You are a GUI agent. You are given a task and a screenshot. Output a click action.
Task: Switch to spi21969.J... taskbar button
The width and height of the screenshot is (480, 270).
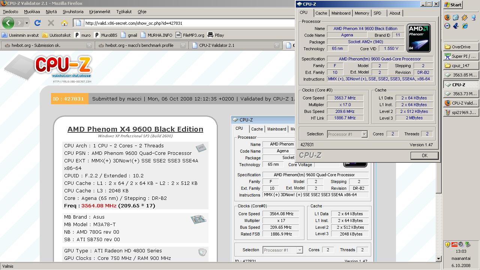461,112
